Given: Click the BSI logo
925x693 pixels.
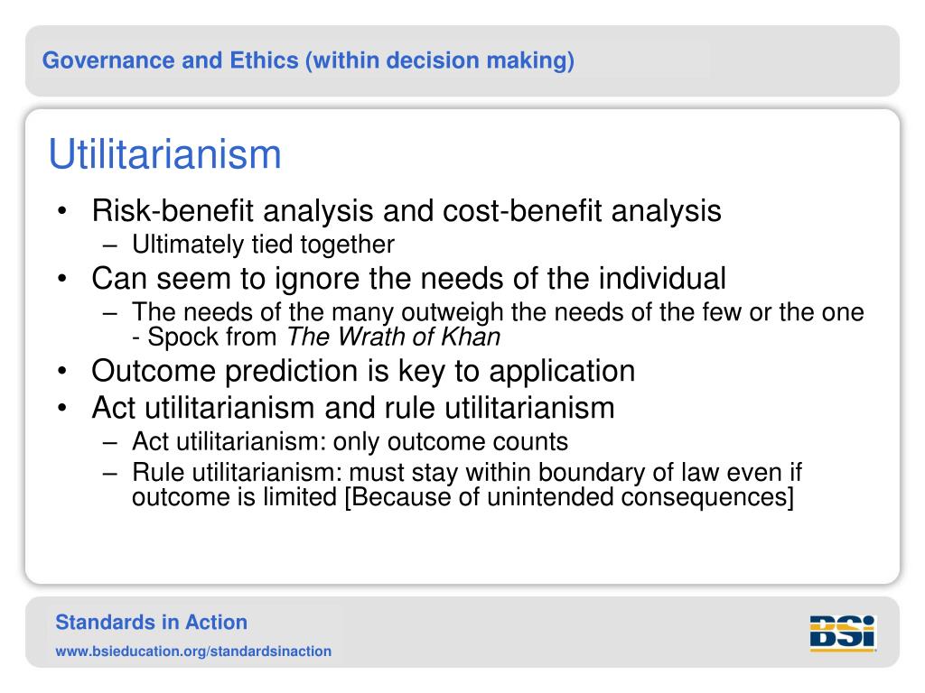Looking at the screenshot, I should tap(843, 633).
